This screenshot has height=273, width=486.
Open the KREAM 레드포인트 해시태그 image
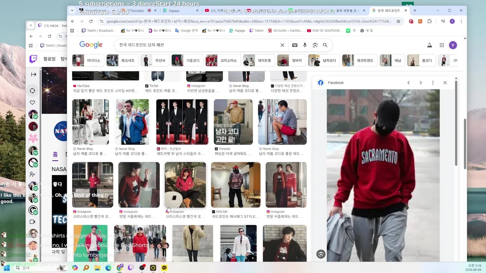pyautogui.click(x=236, y=185)
